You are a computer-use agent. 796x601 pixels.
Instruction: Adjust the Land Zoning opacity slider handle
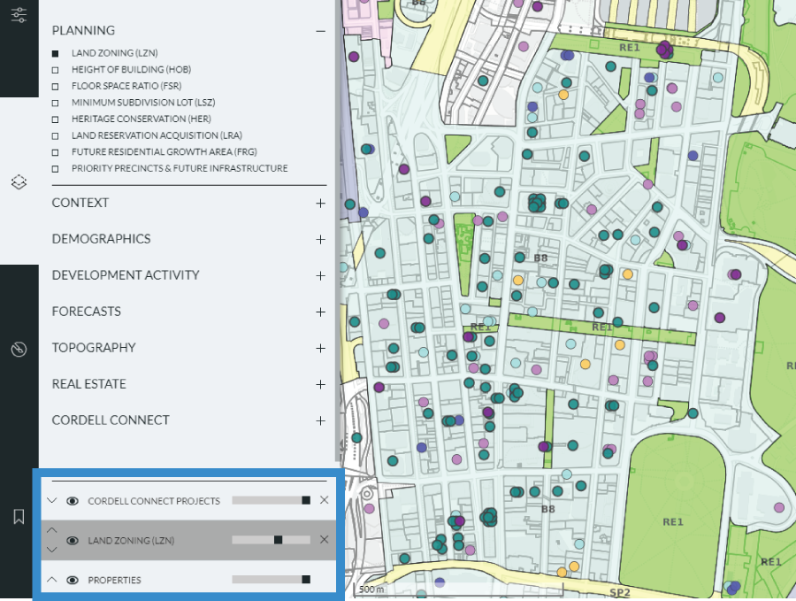click(278, 539)
